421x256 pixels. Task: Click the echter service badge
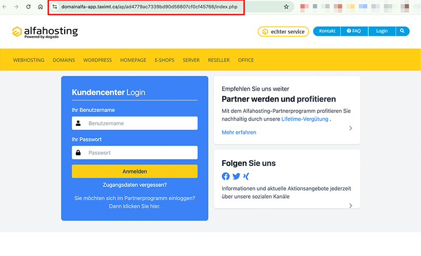[283, 32]
